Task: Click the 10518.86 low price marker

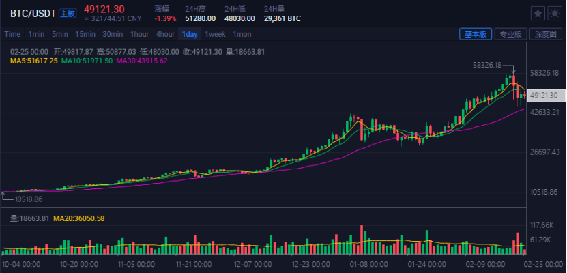Action: [29, 199]
